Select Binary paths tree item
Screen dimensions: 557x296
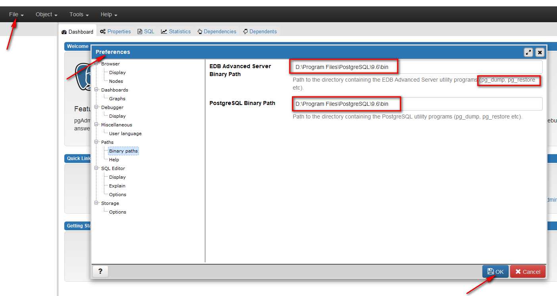coord(123,151)
